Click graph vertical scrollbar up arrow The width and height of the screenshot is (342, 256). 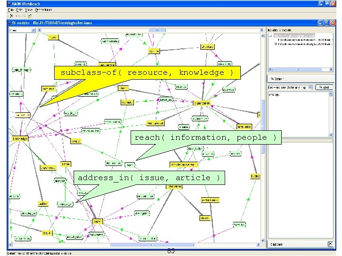click(263, 36)
